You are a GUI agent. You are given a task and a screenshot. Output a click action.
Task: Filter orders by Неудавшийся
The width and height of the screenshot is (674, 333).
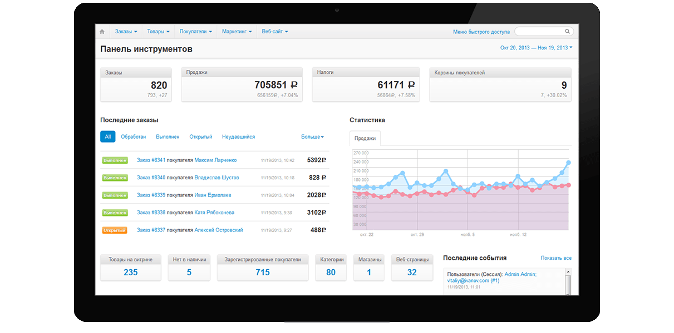[x=238, y=137]
